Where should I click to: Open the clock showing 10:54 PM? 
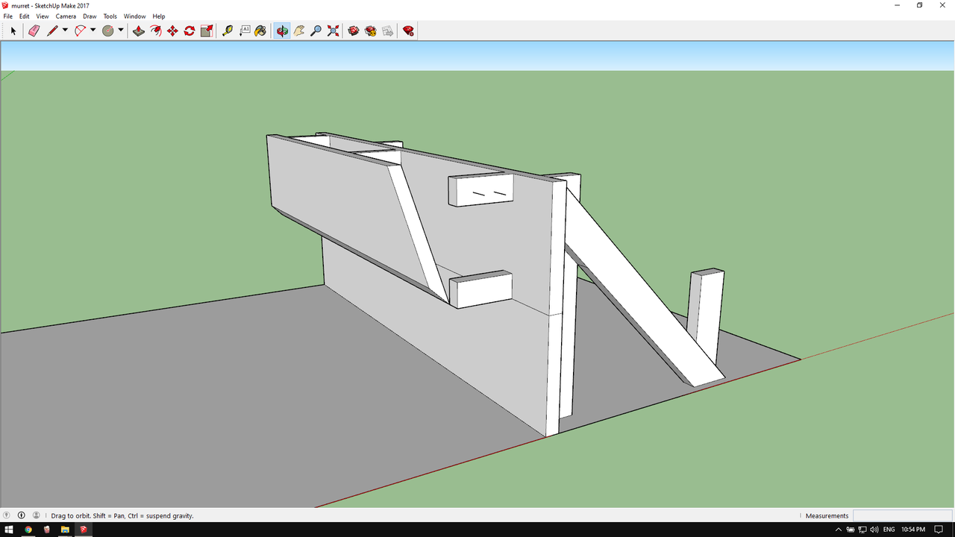click(x=912, y=530)
